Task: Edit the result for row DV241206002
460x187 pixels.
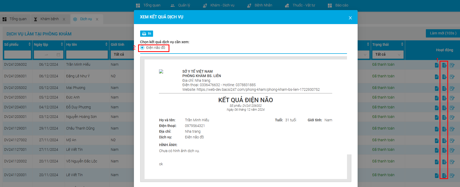Action: (452, 65)
